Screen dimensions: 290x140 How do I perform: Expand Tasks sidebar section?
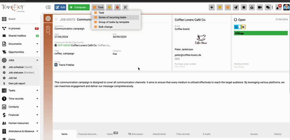coord(20,91)
